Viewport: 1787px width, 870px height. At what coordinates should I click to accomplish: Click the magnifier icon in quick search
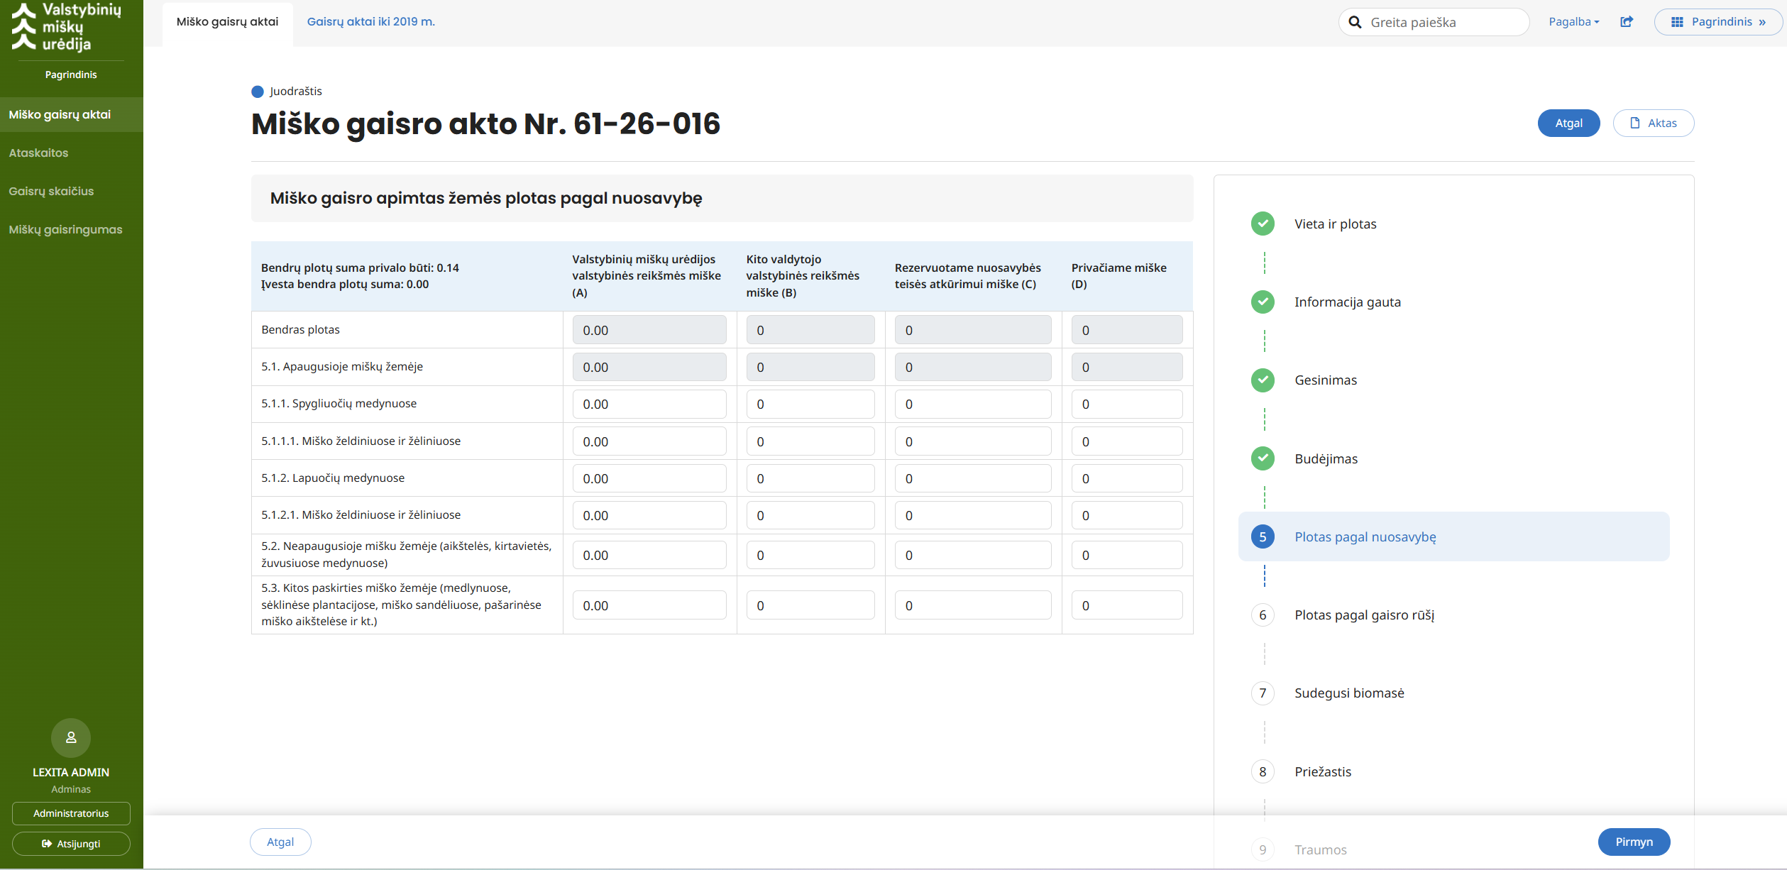point(1355,22)
